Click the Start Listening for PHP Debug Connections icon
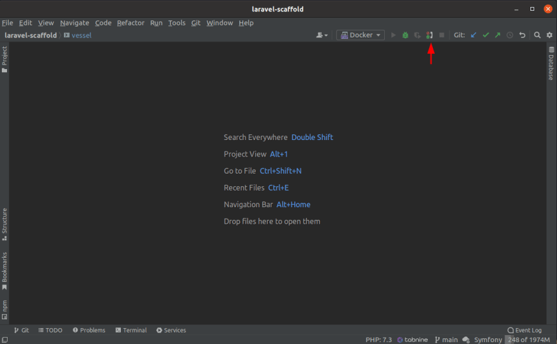Viewport: 557px width, 344px height. pos(430,35)
